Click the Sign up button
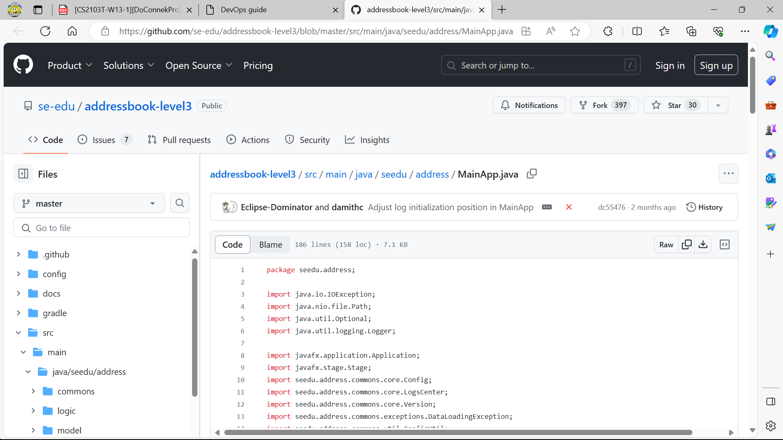Viewport: 783px width, 440px height. (716, 65)
